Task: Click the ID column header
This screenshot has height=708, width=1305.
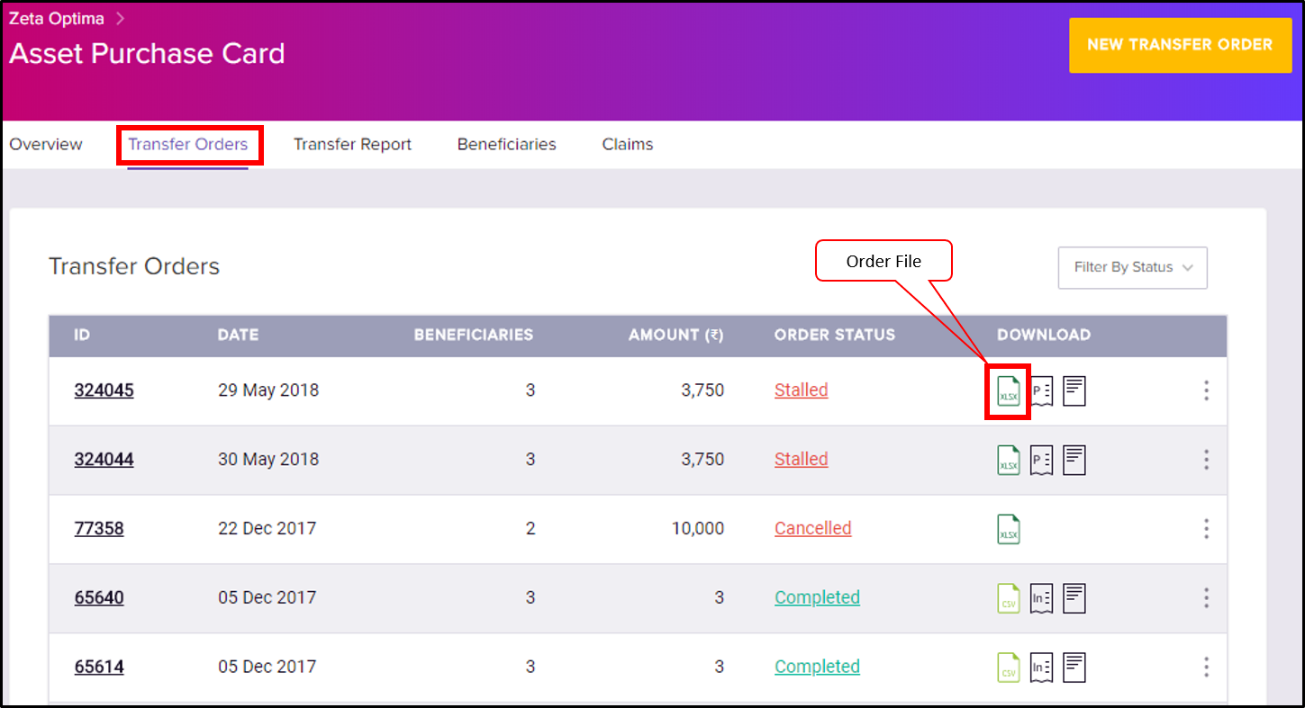Action: pos(82,335)
